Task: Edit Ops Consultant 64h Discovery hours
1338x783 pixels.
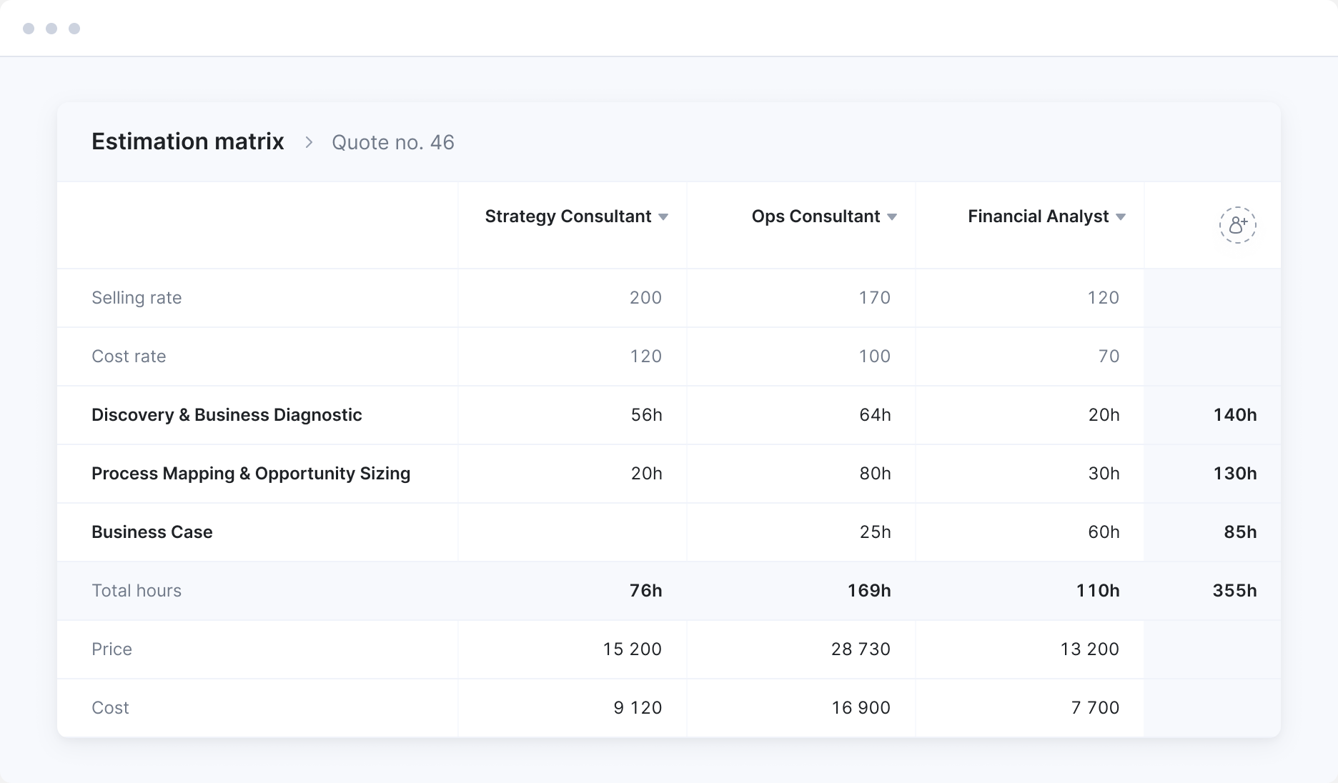Action: (x=874, y=415)
